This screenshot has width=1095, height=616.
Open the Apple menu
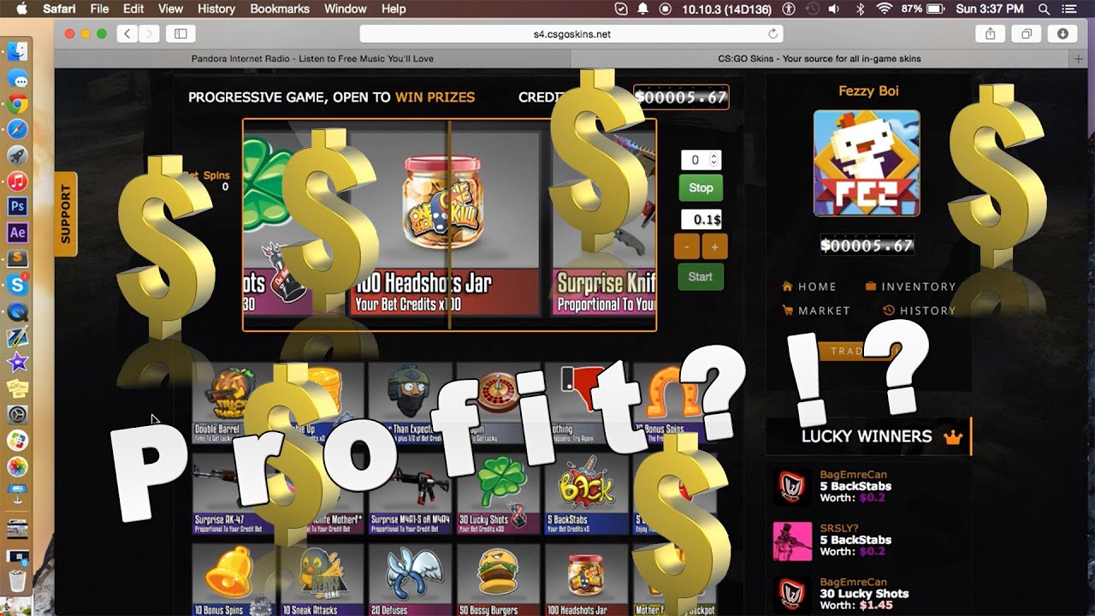click(x=21, y=9)
